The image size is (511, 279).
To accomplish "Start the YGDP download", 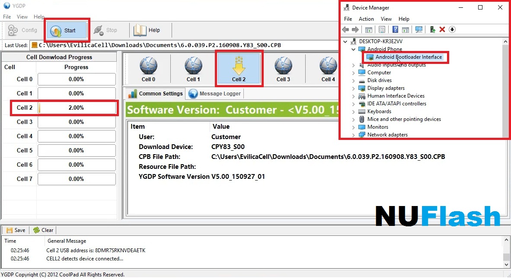I will (67, 30).
